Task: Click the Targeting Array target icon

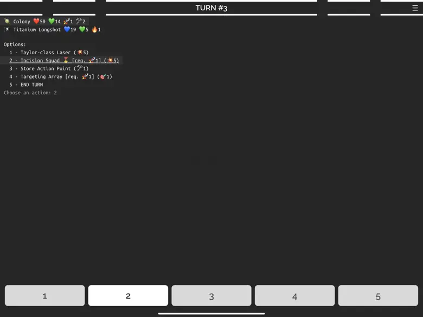Action: [103, 76]
